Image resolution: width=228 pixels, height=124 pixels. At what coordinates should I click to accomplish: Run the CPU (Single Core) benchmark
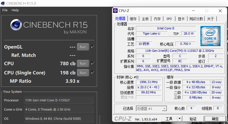tap(83, 73)
